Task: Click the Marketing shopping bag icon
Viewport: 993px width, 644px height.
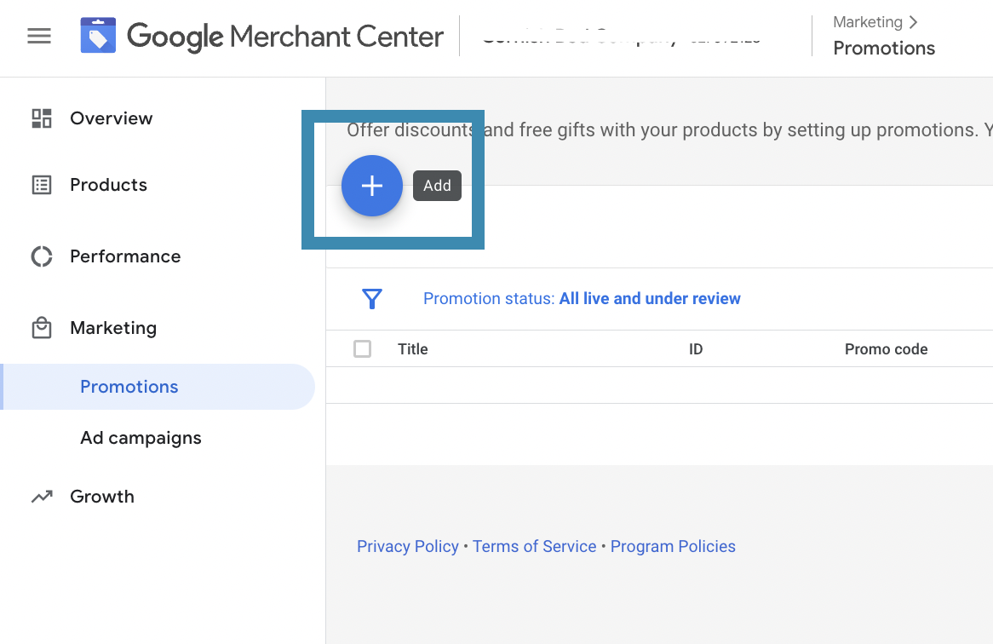Action: (x=42, y=328)
